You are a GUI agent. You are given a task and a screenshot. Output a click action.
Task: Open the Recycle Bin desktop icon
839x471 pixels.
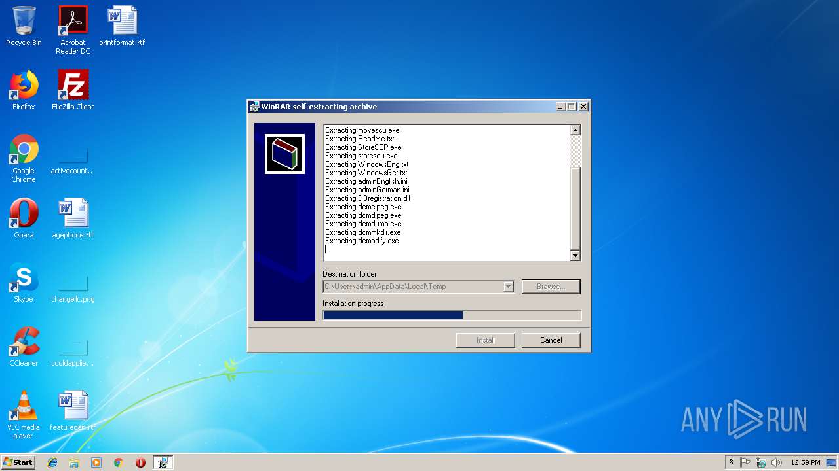tap(24, 26)
